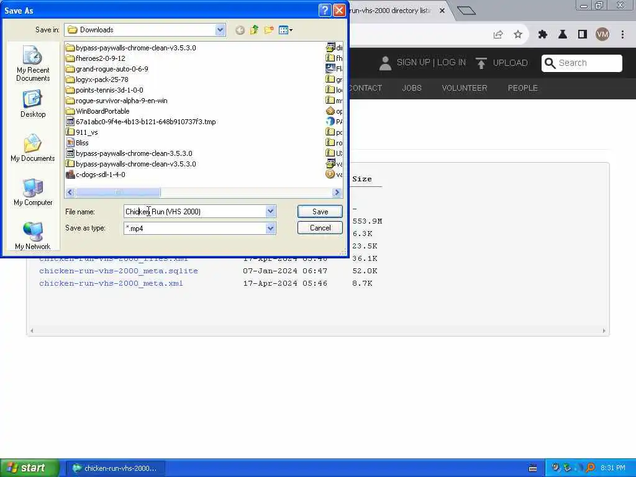Expand the Save in Downloads dropdown
The width and height of the screenshot is (636, 477).
point(220,30)
